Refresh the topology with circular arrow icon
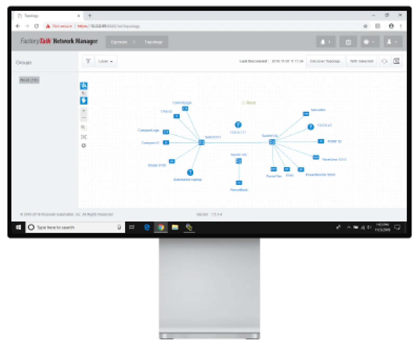Viewport: 419px width, 350px height. (384, 61)
